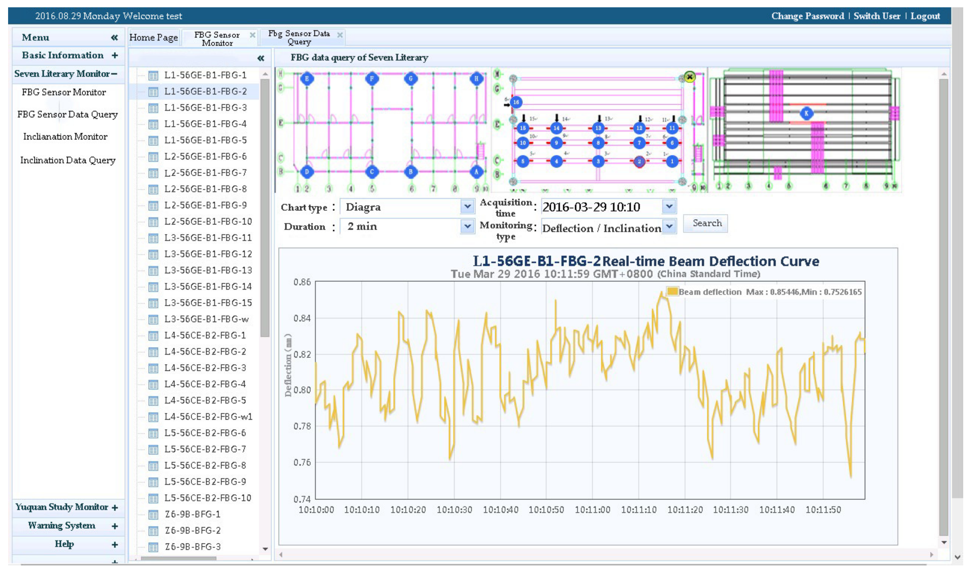Close the FBG Sensor Monitor tab
The image size is (970, 573).
pos(252,35)
